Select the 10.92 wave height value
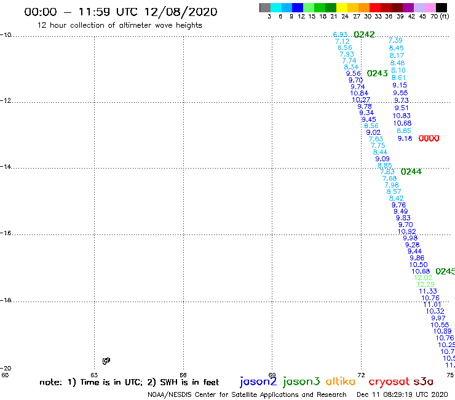Viewport: 455px width, 400px height. (x=407, y=231)
